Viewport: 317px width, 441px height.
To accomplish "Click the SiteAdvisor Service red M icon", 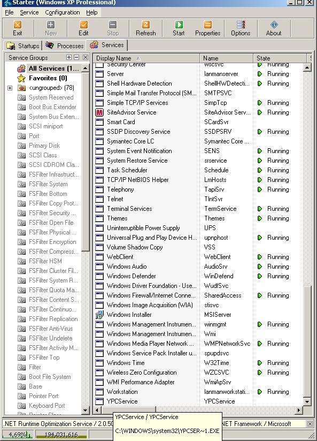I will click(x=99, y=112).
